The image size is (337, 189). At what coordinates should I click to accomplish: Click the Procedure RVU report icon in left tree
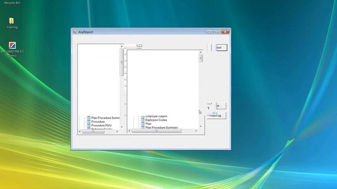point(88,125)
